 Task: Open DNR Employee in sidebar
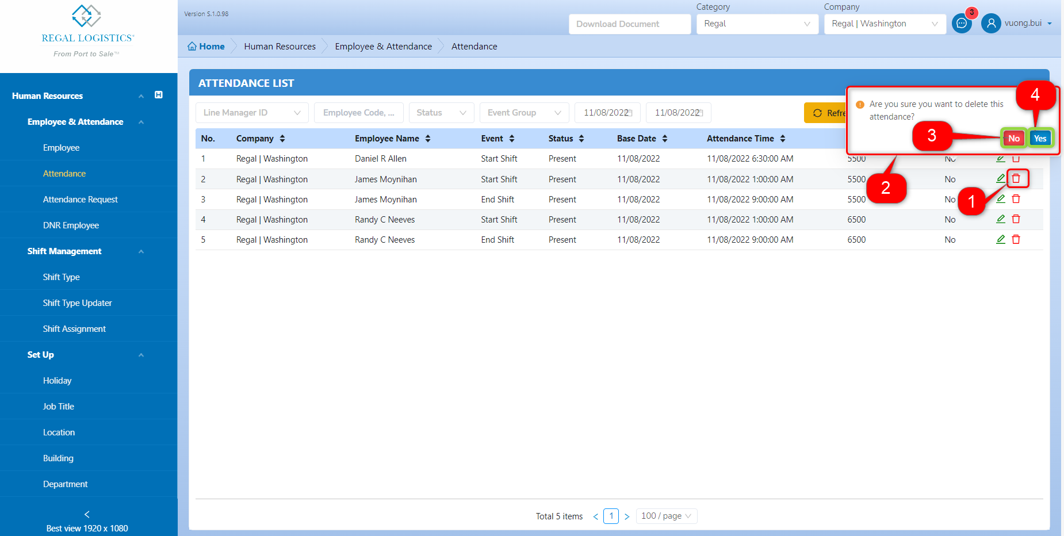coord(71,225)
